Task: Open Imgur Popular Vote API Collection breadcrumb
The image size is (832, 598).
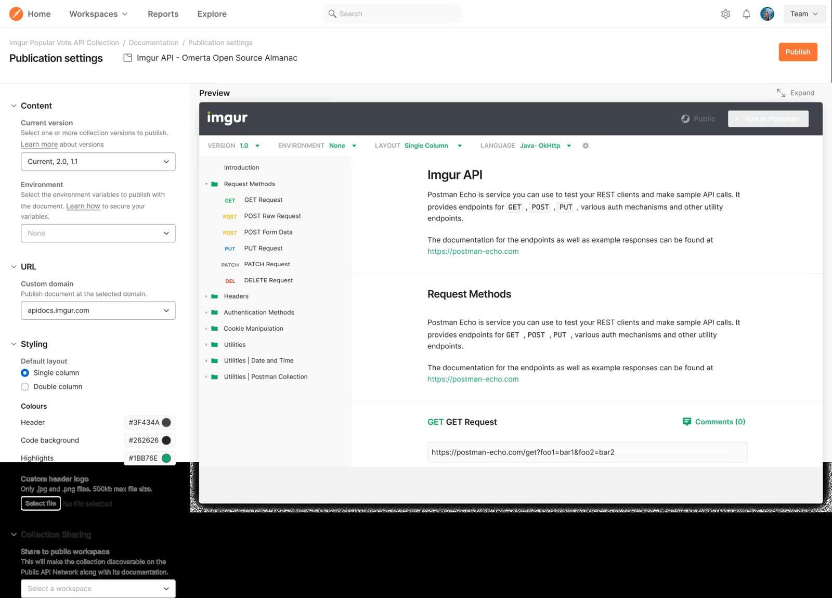Action: coord(64,43)
